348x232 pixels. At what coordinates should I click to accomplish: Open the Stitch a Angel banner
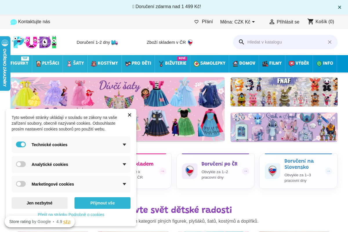point(284,127)
